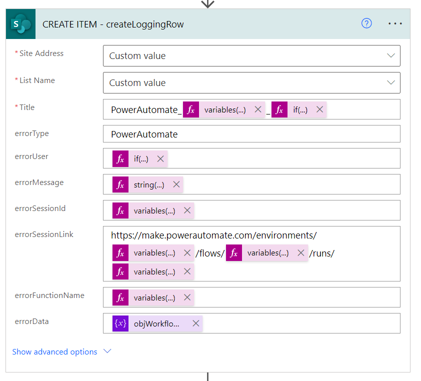Click the fx icon in errorFunctionName field

pyautogui.click(x=120, y=297)
